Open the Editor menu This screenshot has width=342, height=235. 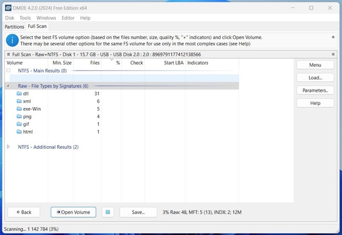pos(68,18)
